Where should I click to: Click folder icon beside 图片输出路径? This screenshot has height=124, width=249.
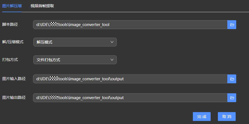click(232, 98)
